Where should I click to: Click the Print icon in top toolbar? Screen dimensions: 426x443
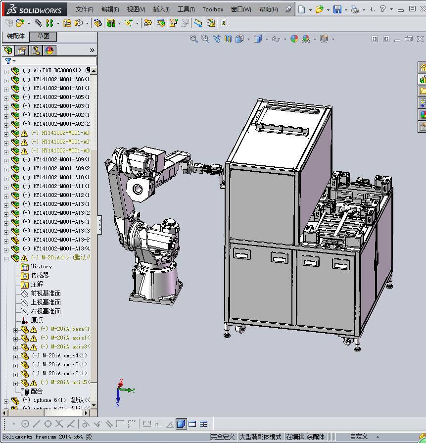tap(354, 9)
